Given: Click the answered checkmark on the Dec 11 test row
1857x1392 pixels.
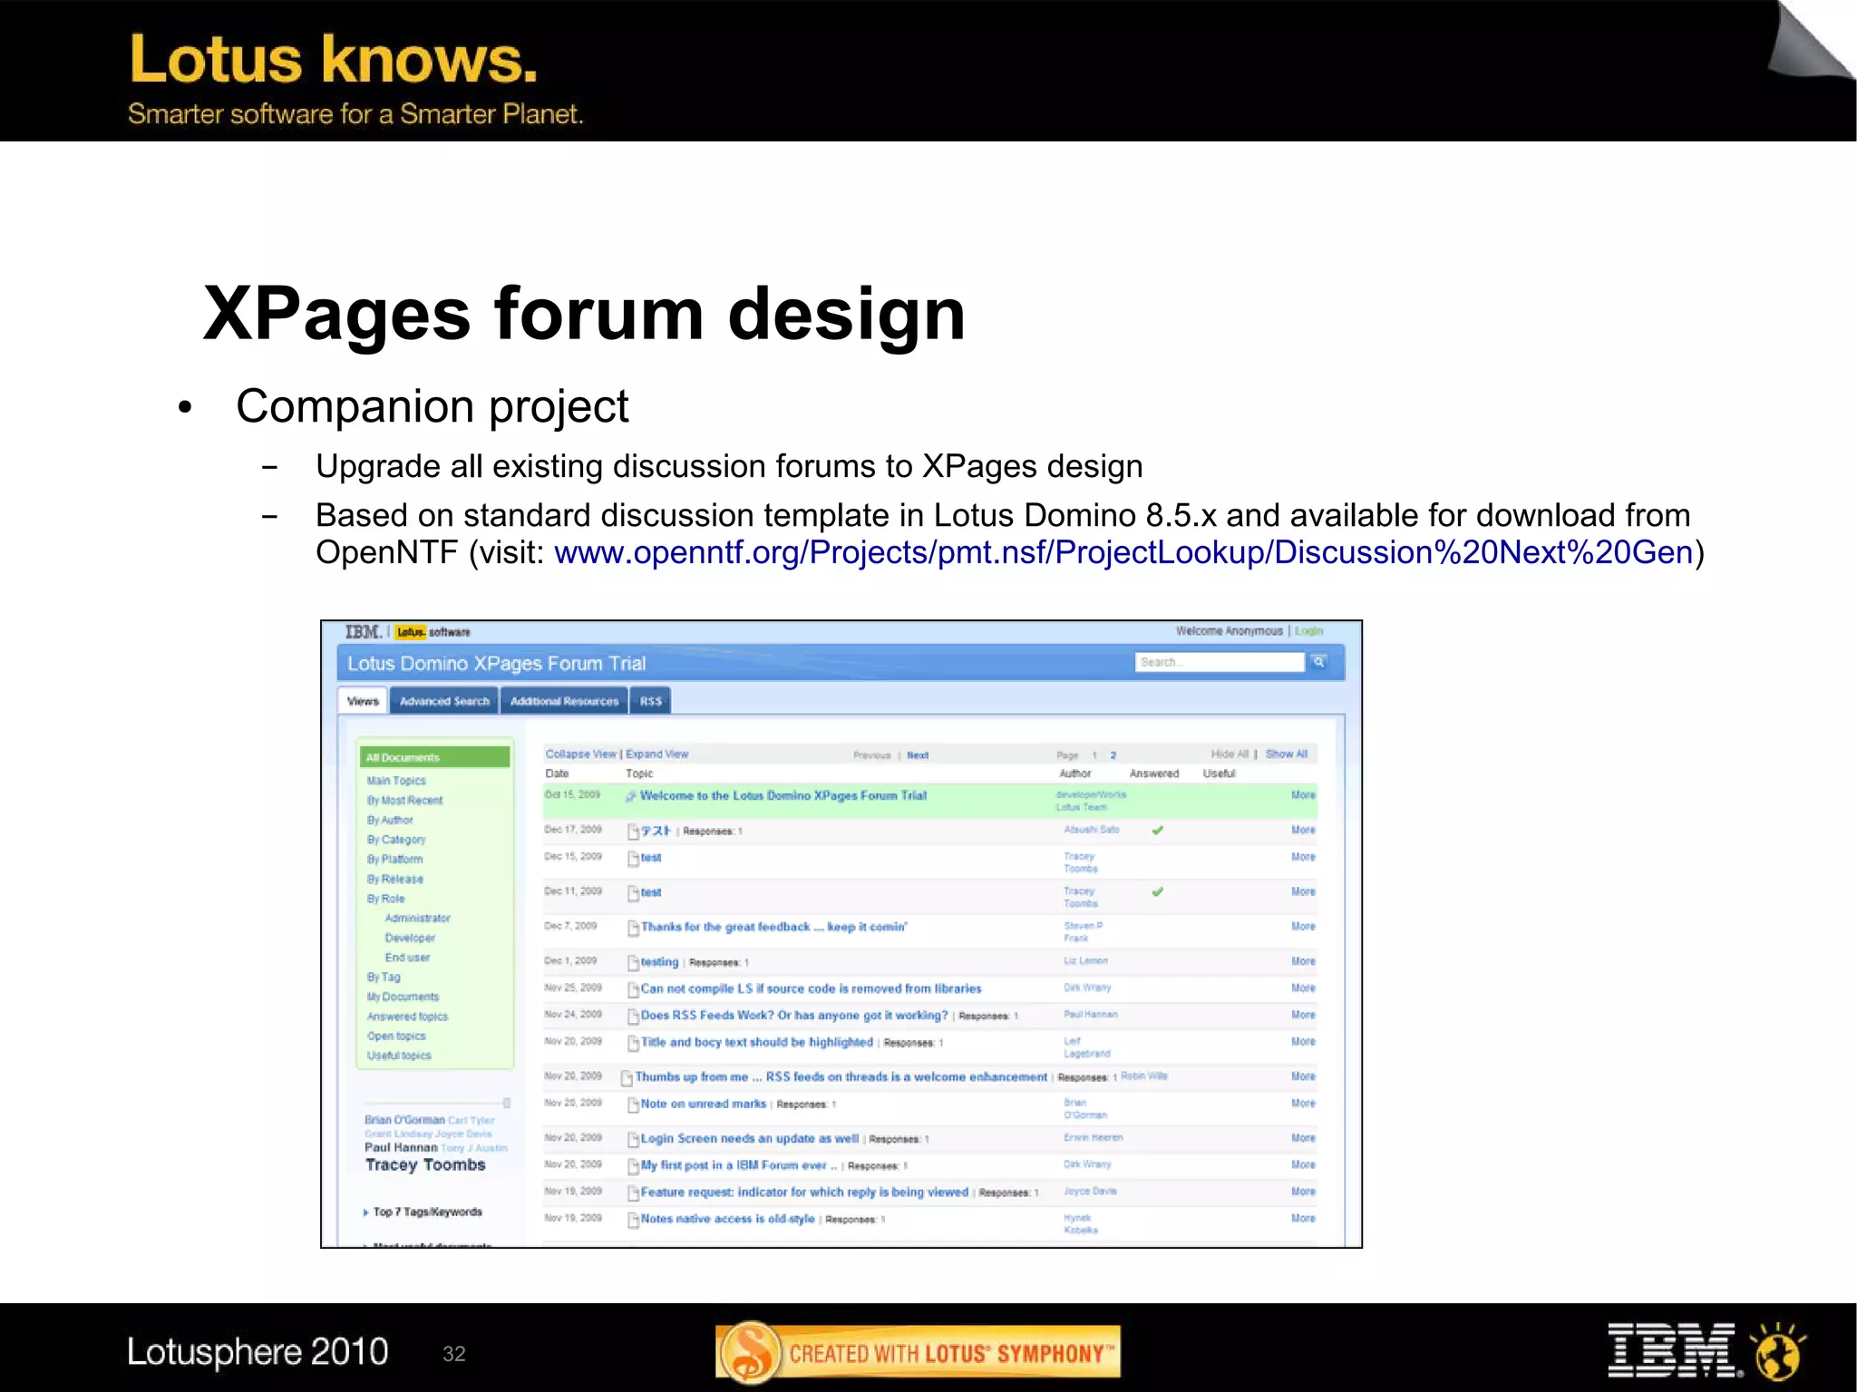Looking at the screenshot, I should [x=1158, y=892].
